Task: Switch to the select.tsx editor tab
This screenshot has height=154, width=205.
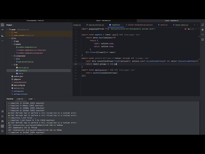Action: point(163,25)
